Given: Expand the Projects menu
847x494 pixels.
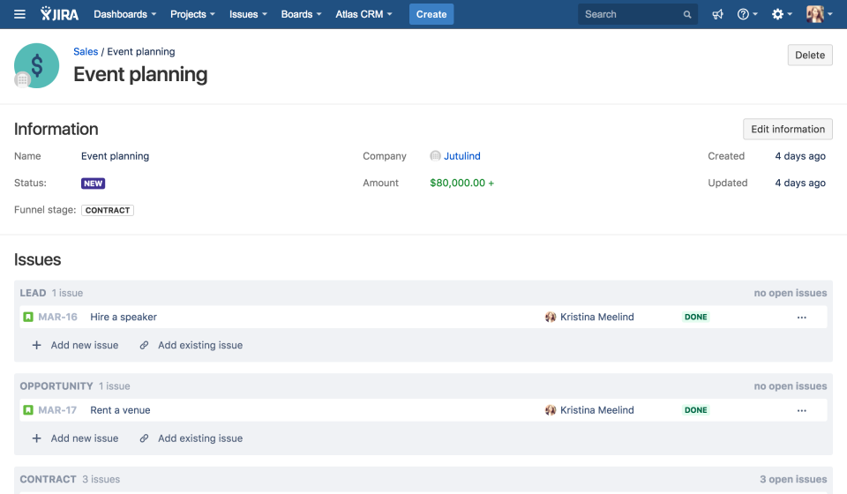Looking at the screenshot, I should (x=192, y=14).
